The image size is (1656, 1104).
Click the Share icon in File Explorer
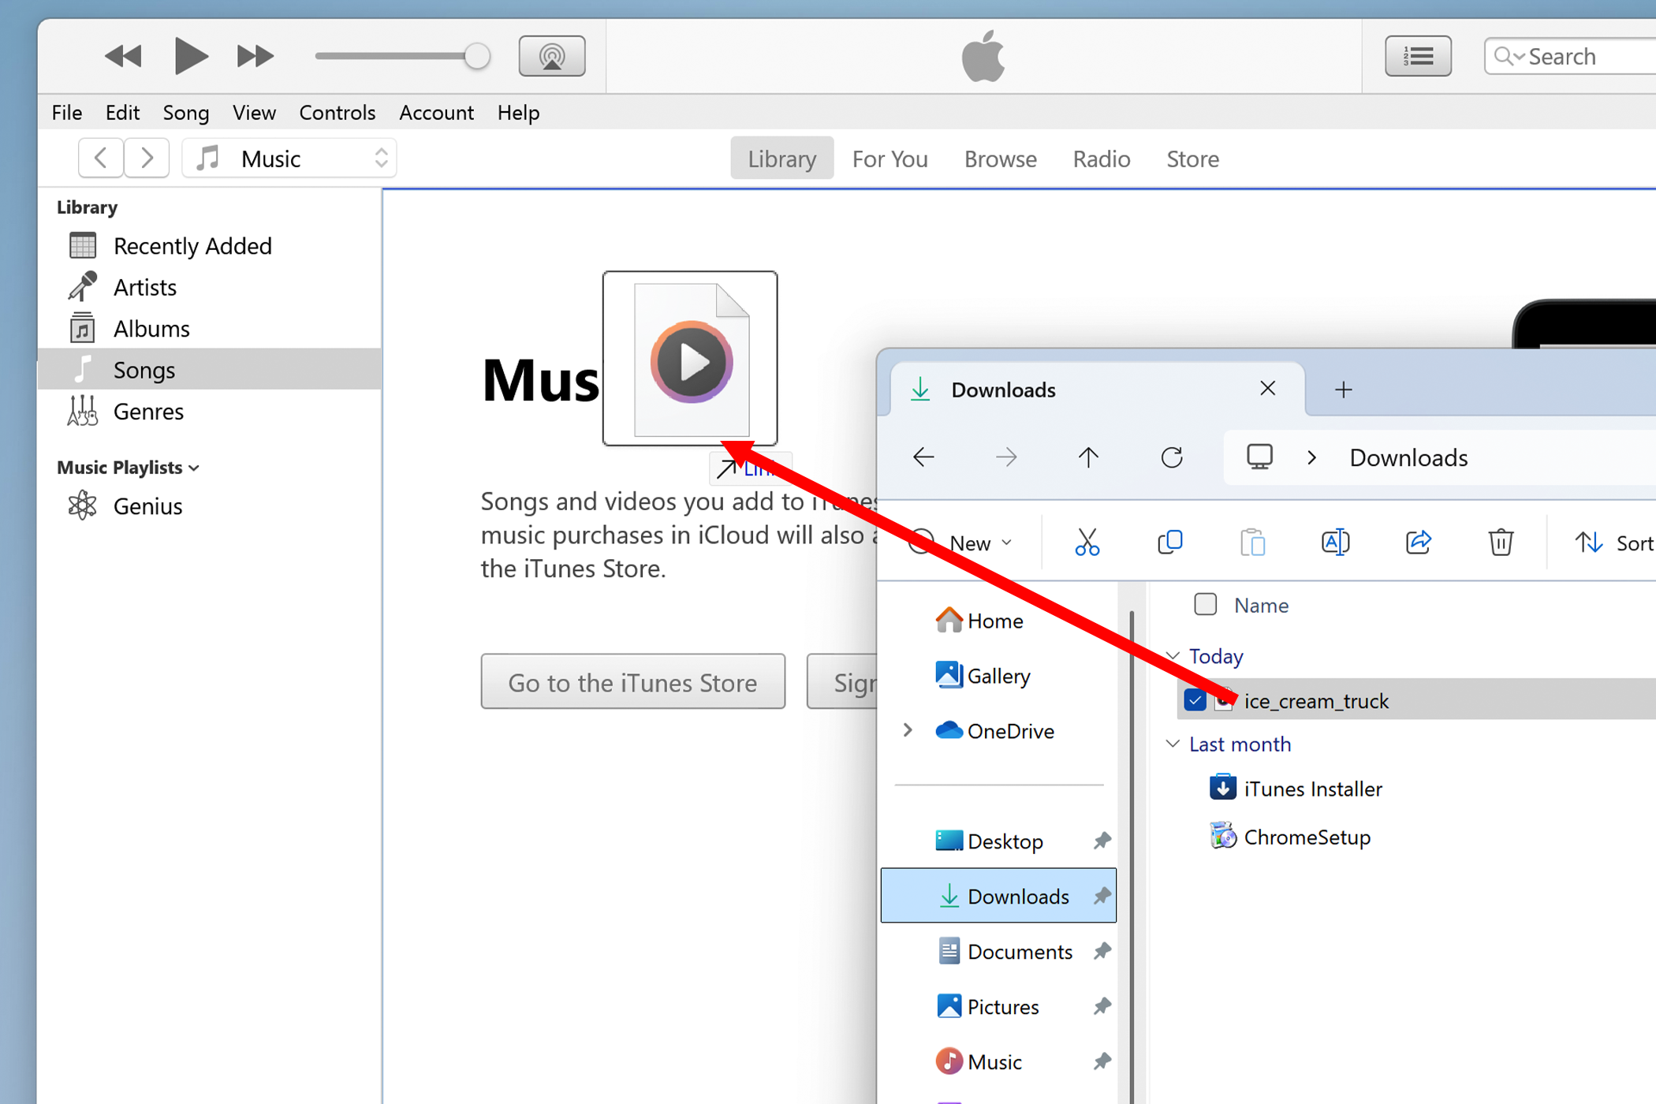point(1419,542)
